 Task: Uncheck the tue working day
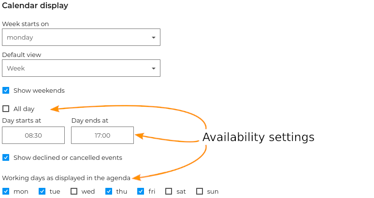(x=42, y=191)
